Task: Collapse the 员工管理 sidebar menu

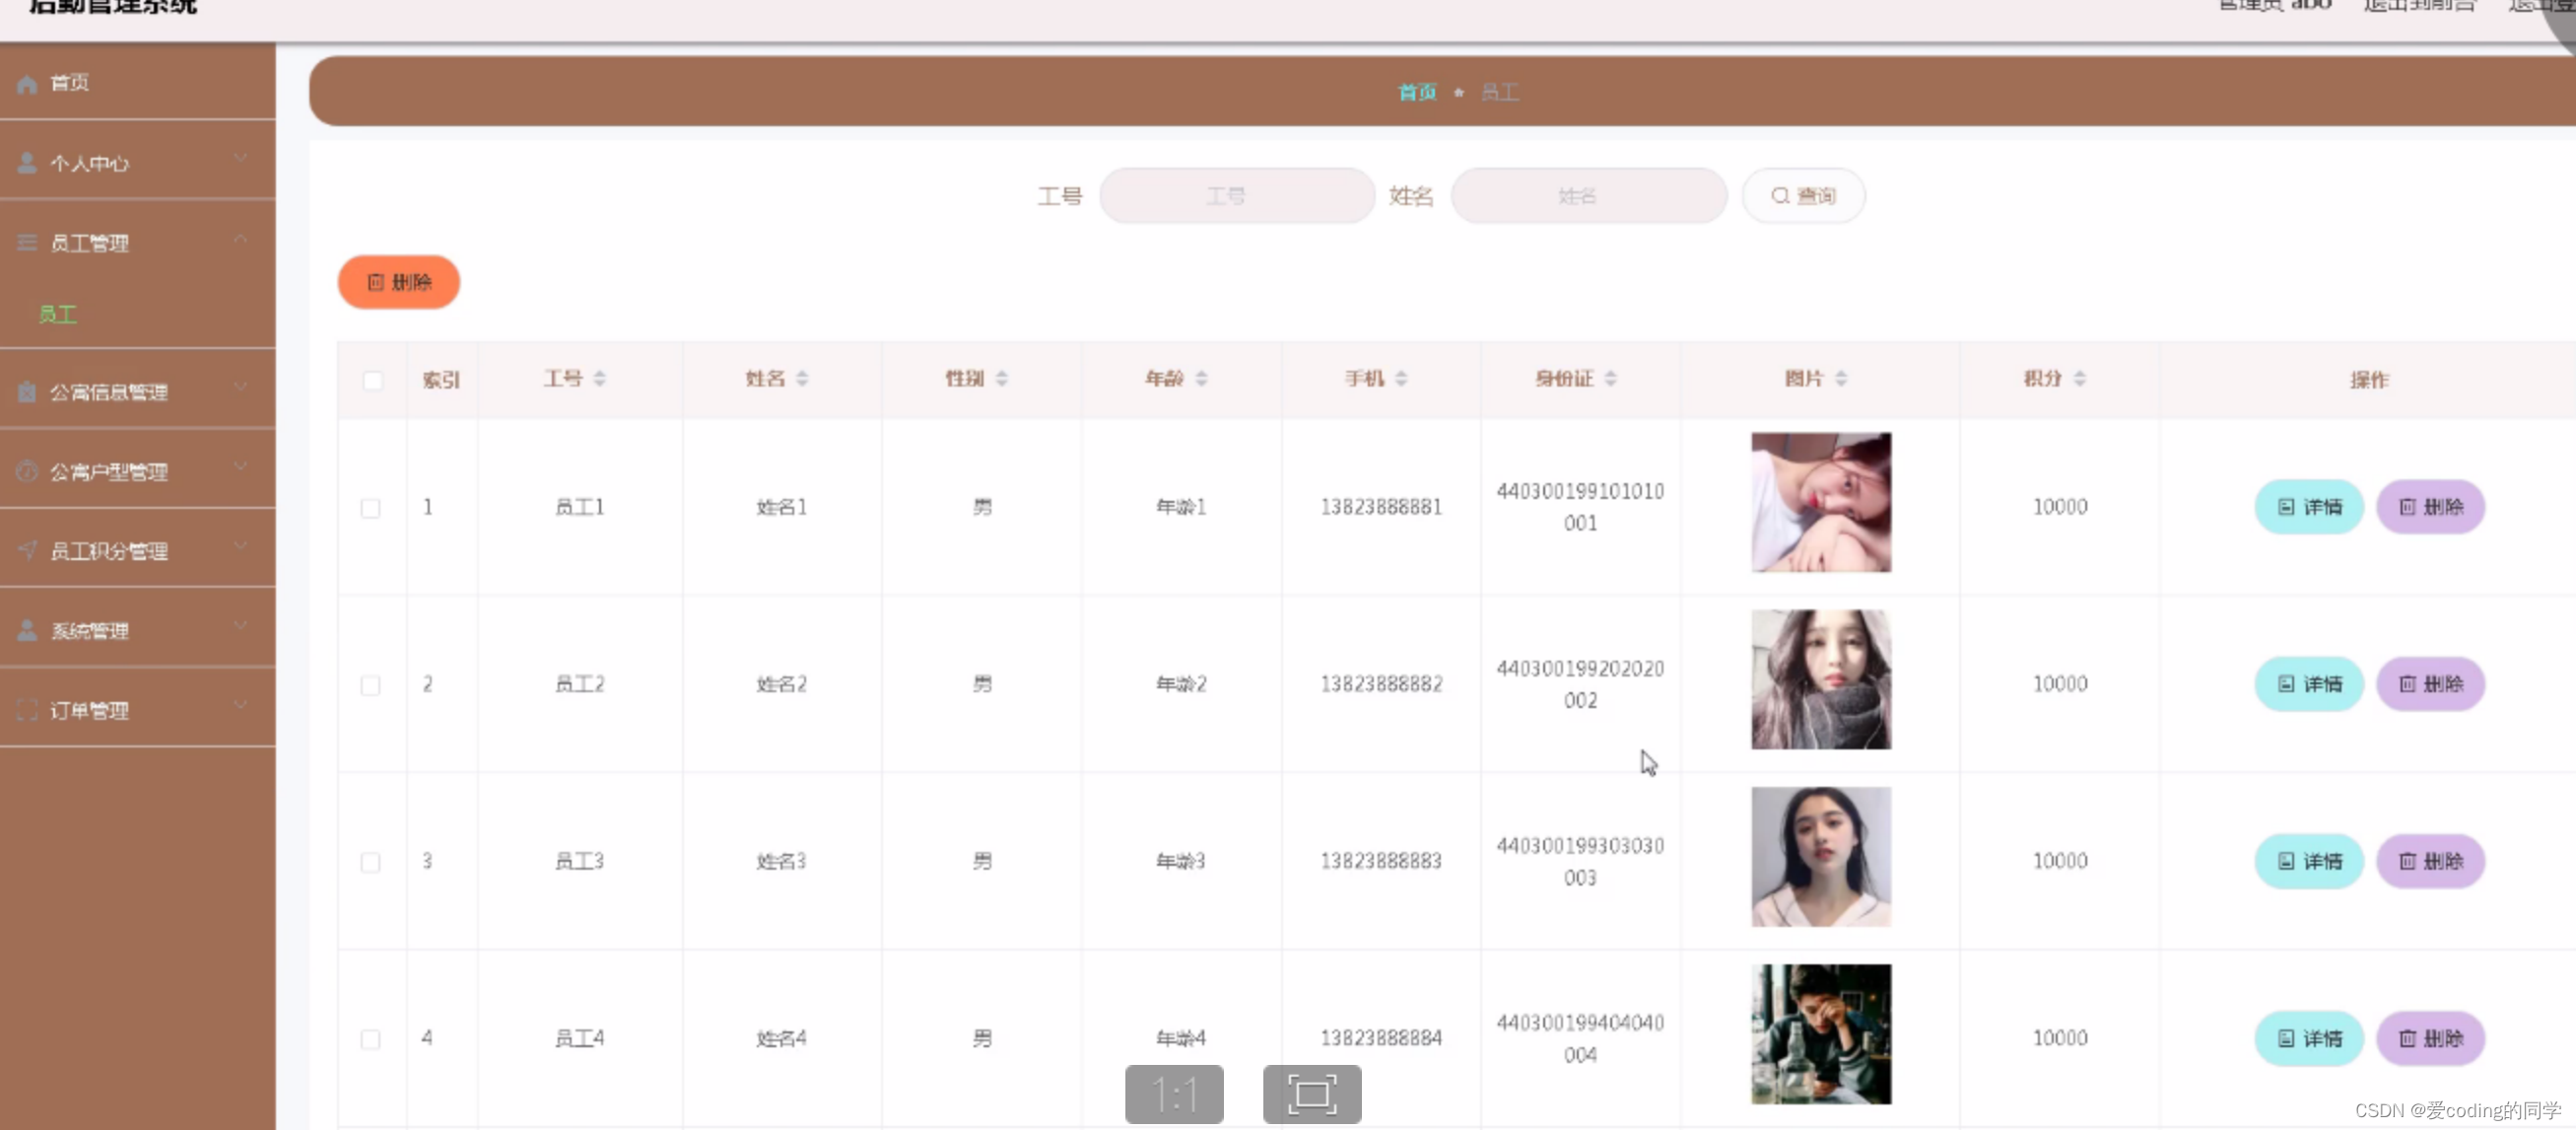Action: [x=137, y=243]
